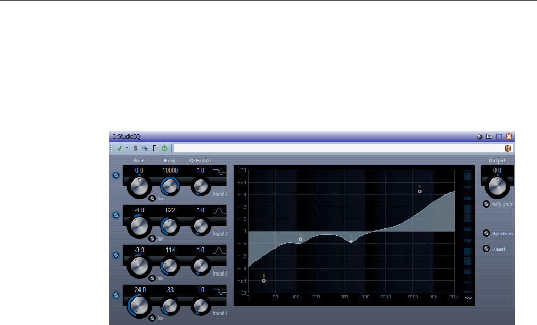Close the StudioEQ window
Image resolution: width=537 pixels, height=325 pixels.
click(509, 136)
